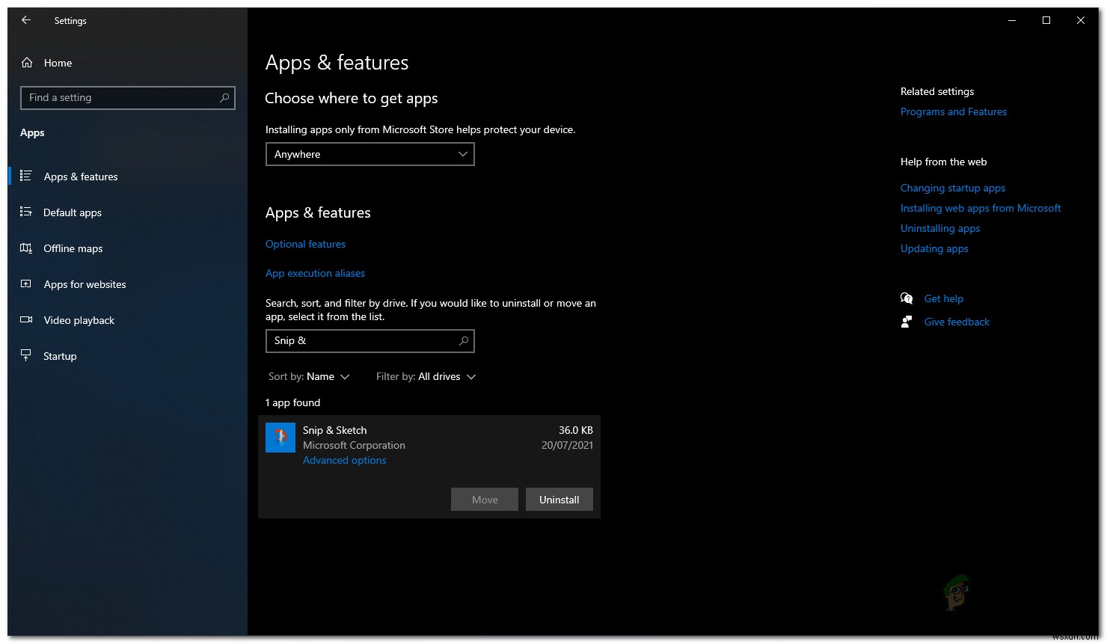The width and height of the screenshot is (1107, 644).
Task: Click the 20/07/2021 install date
Action: tap(567, 445)
